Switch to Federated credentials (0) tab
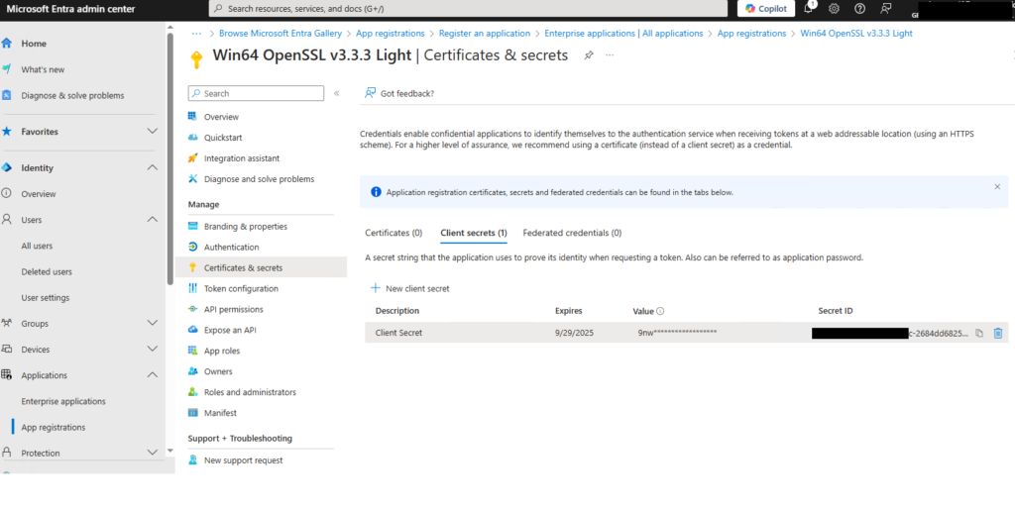Viewport: 1015px width, 508px height. pos(572,233)
